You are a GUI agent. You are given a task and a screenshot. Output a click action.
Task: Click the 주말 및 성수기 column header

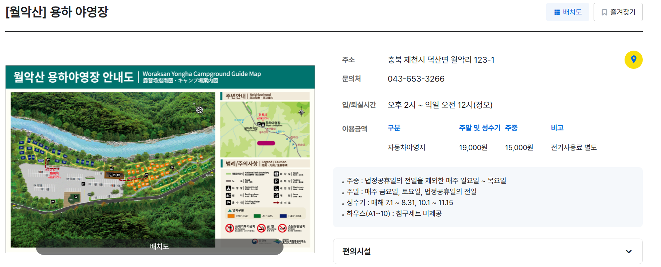pos(480,128)
